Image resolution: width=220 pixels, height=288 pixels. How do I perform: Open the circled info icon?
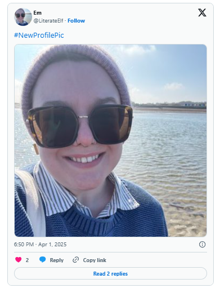pos(202,245)
